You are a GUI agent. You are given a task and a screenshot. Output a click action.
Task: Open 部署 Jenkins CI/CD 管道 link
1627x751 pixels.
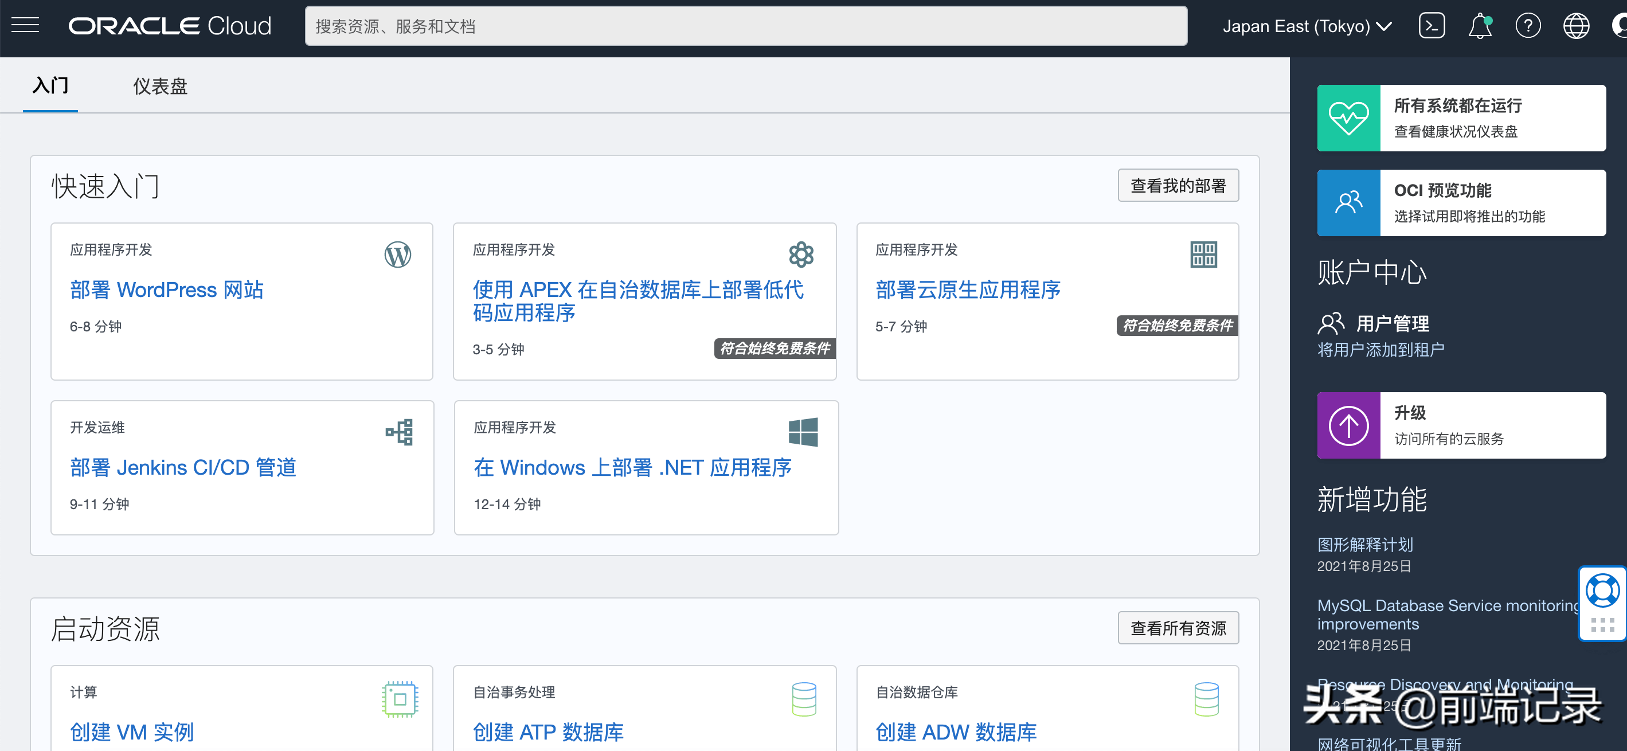(183, 467)
